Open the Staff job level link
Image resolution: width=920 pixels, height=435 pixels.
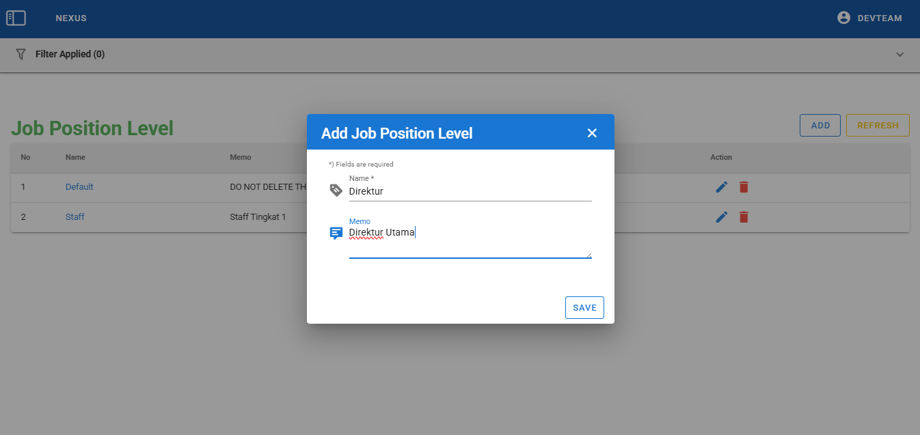pos(75,217)
